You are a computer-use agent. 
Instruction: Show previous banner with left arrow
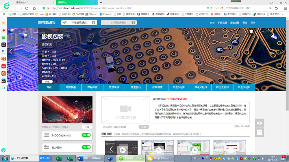pos(11,52)
